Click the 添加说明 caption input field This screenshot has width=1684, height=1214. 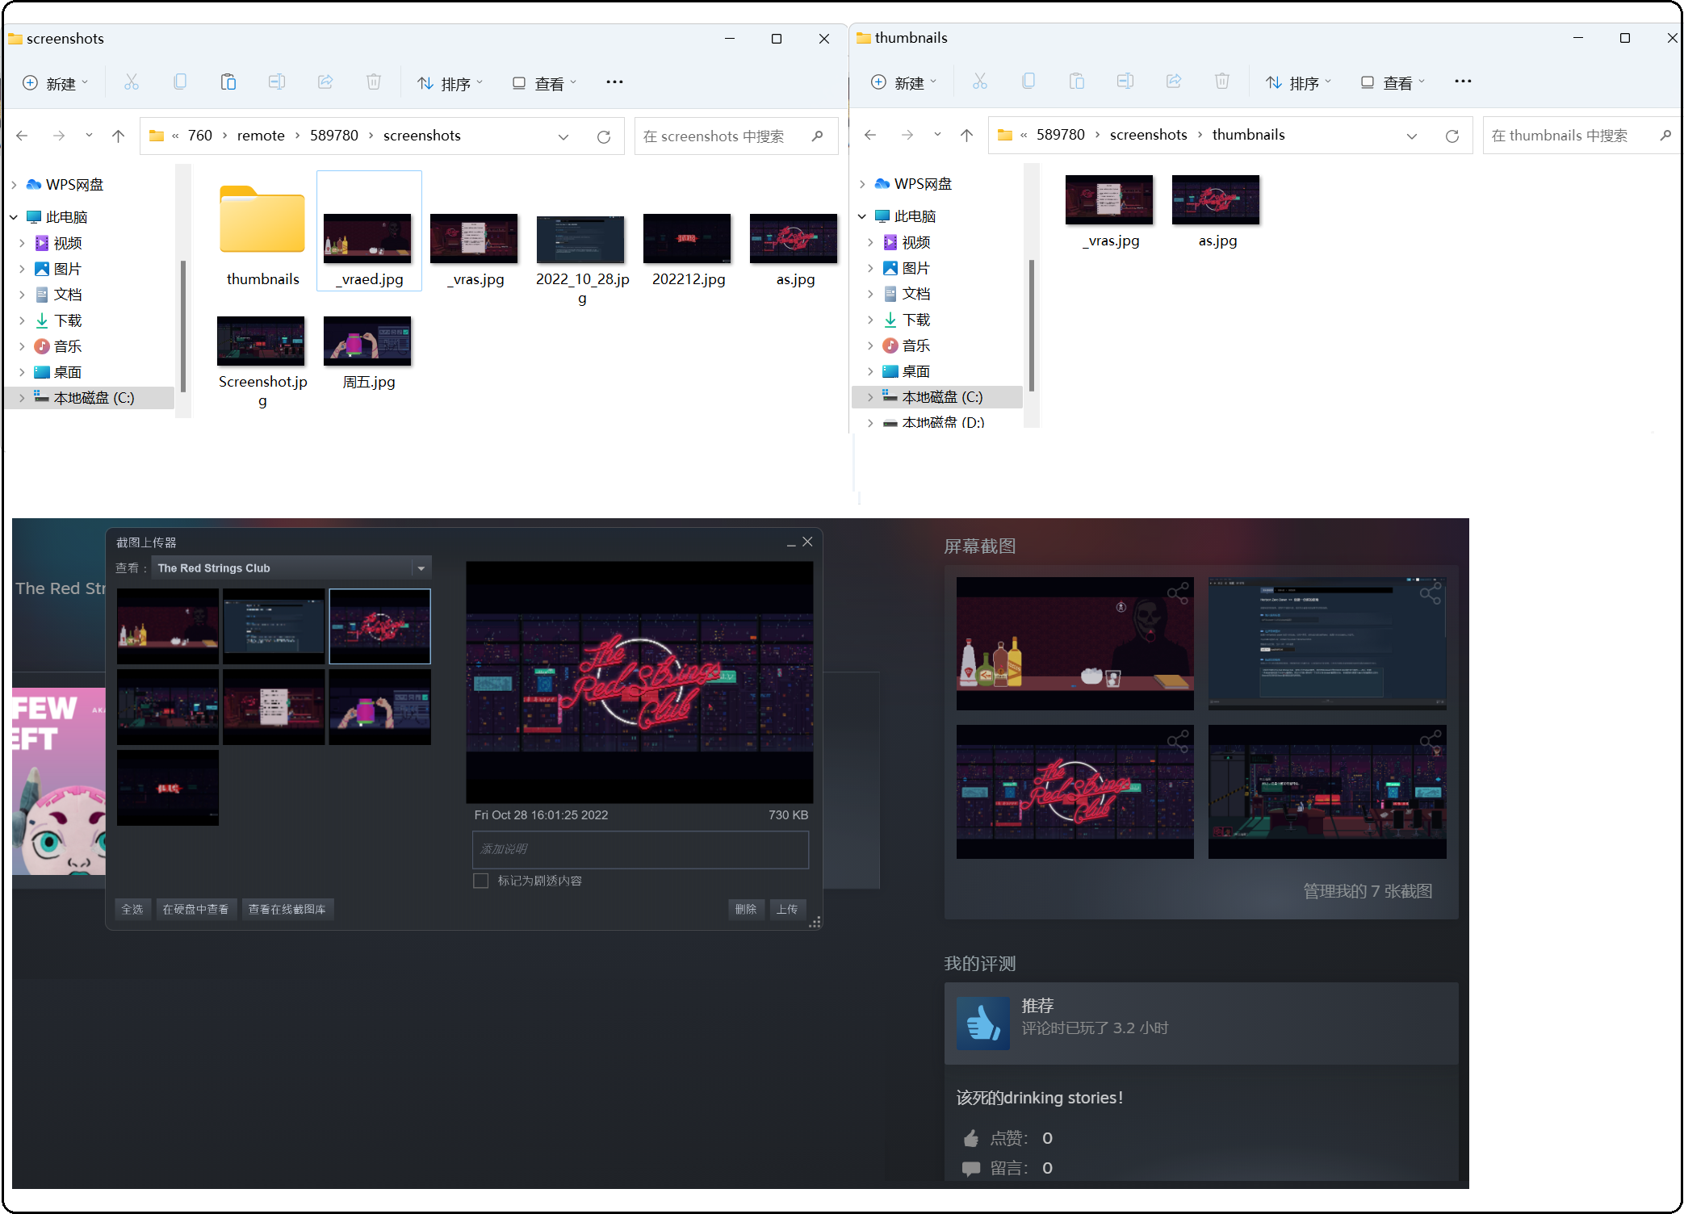[x=640, y=849]
